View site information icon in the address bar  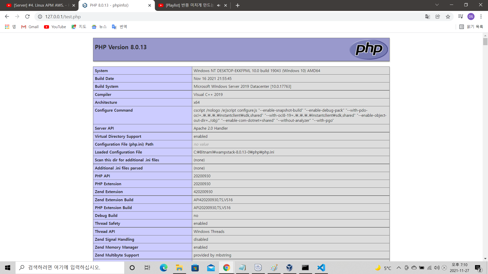point(40,16)
